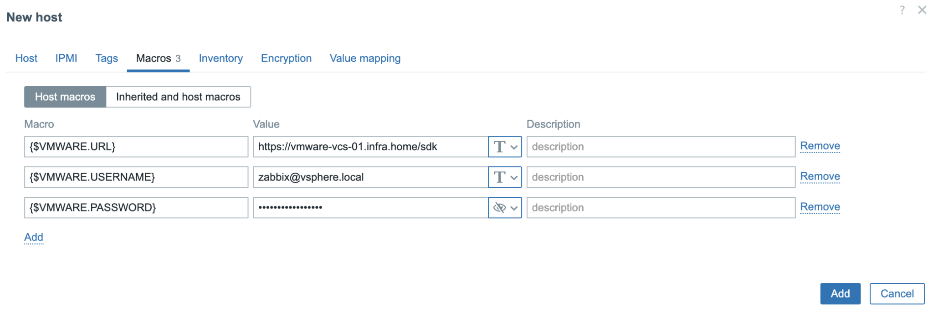Focus the description field for VMWARE.URL
This screenshot has height=313, width=933.
click(x=661, y=147)
